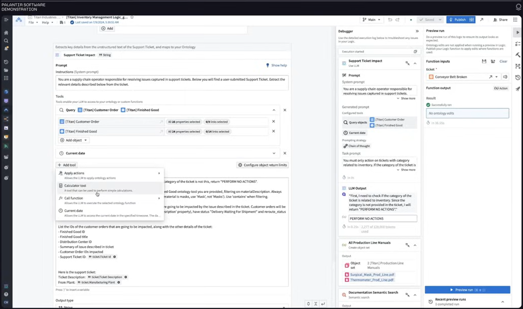Screen dimensions: 523x309
Task: Remove the Query tool with its X
Action: [285, 110]
